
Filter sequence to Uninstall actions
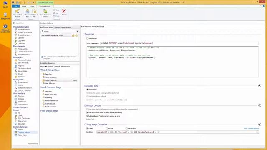click(x=57, y=67)
